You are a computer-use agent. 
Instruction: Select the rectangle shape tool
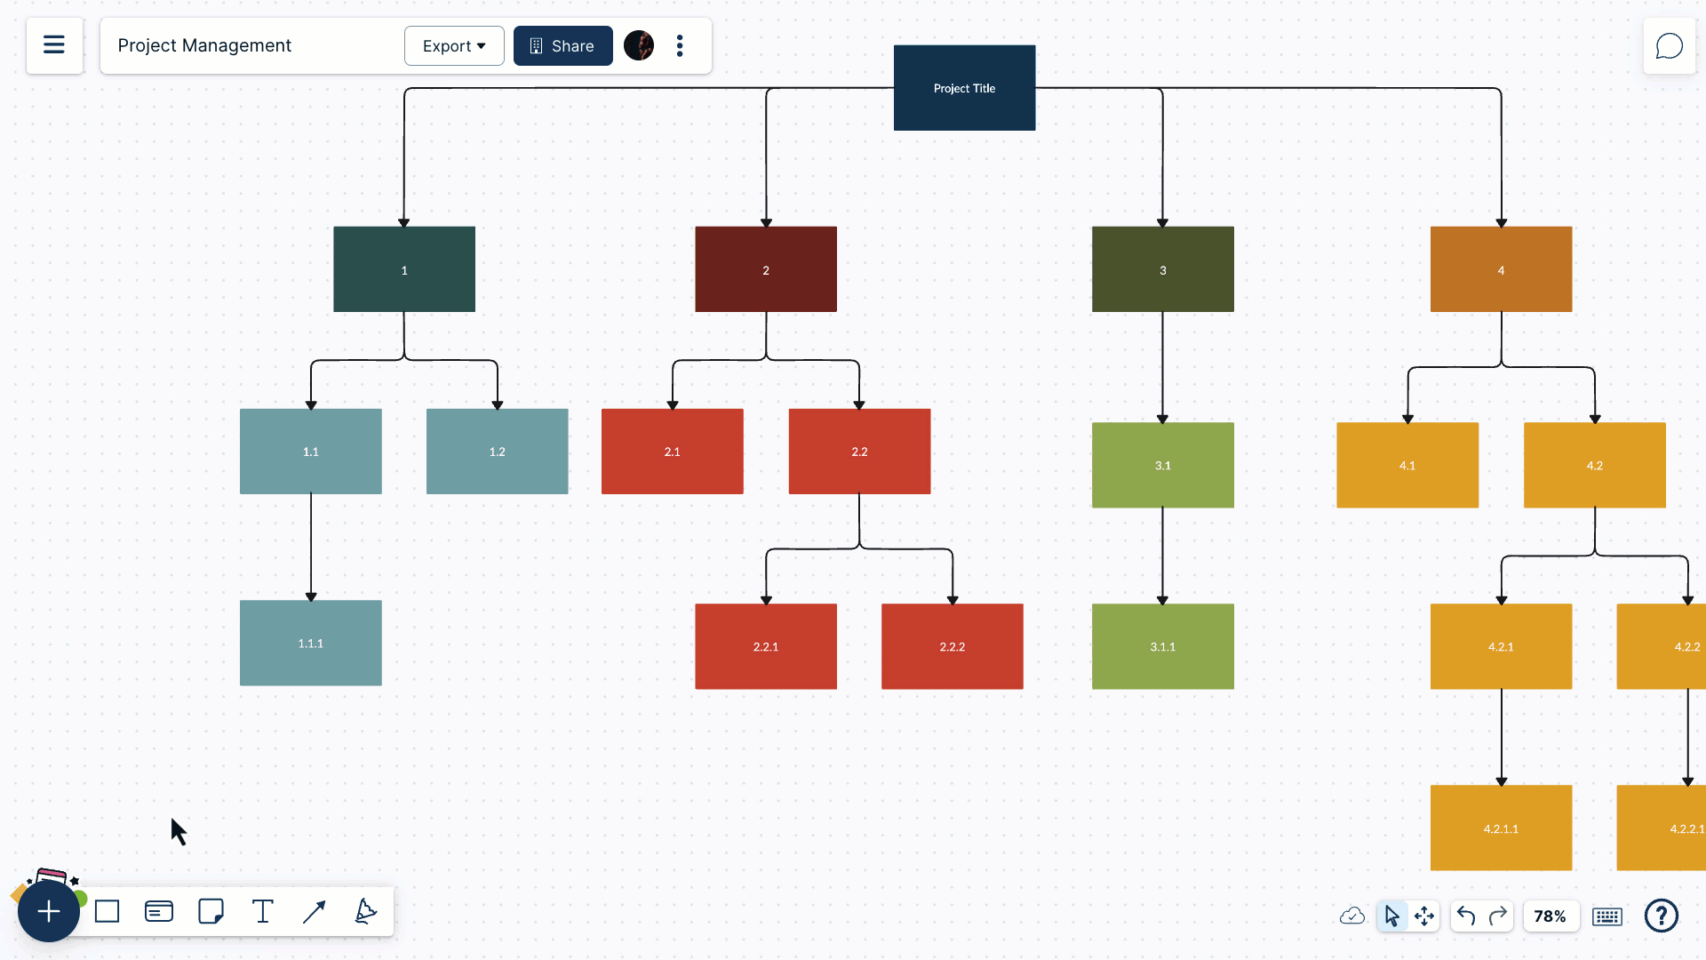[x=108, y=911]
